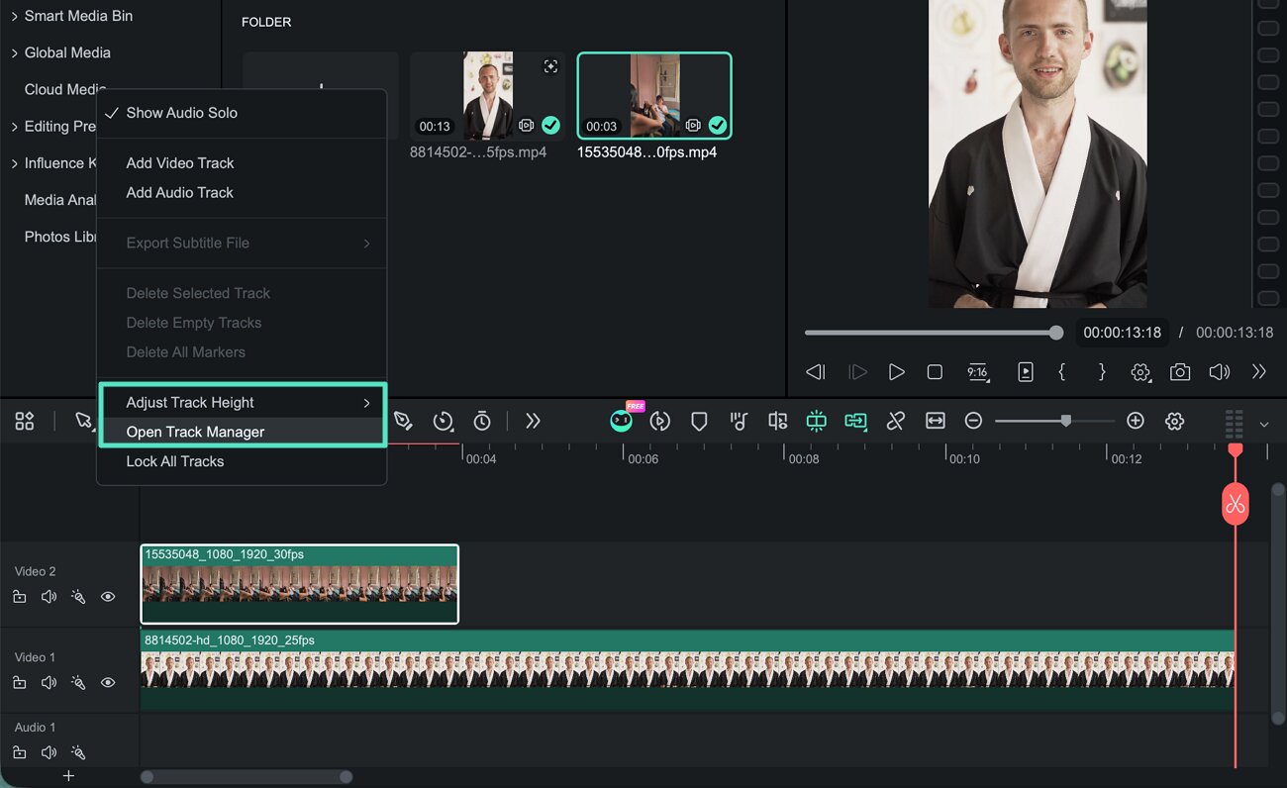Take a snapshot with the camera icon

point(1180,372)
